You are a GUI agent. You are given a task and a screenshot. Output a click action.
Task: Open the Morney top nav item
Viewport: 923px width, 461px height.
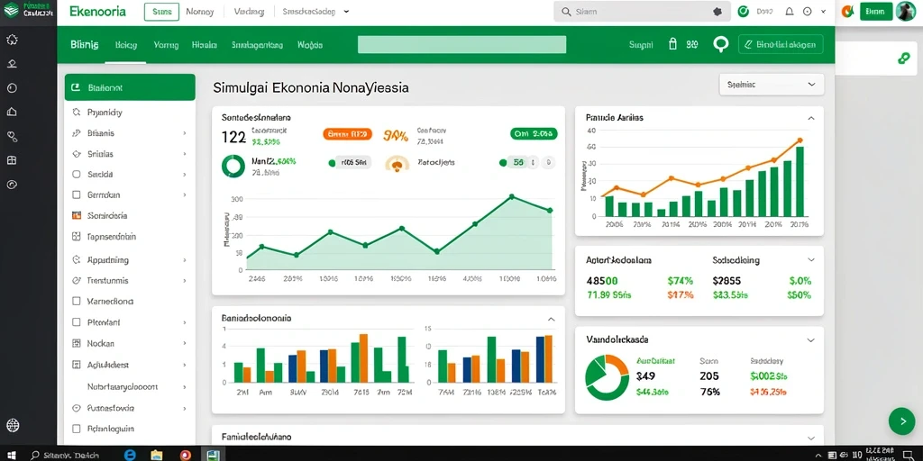point(199,11)
